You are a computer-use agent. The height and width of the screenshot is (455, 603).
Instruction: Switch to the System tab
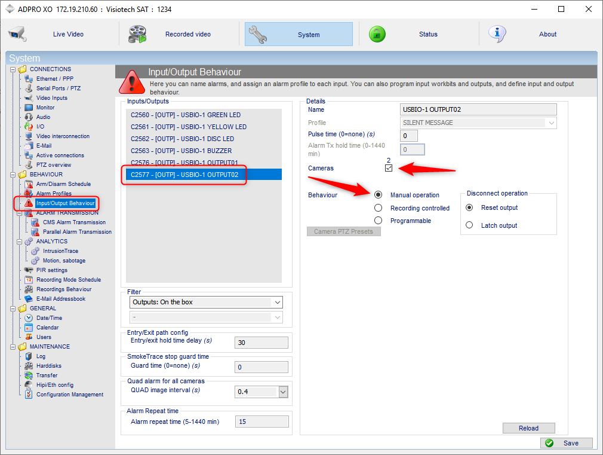pos(299,34)
